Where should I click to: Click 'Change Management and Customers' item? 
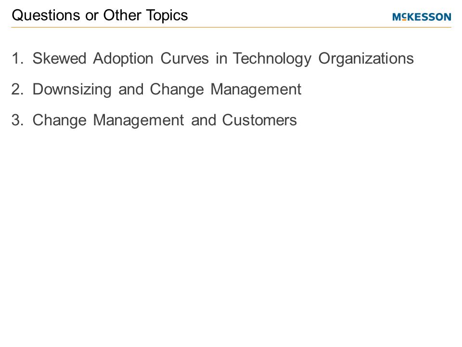[x=165, y=120]
